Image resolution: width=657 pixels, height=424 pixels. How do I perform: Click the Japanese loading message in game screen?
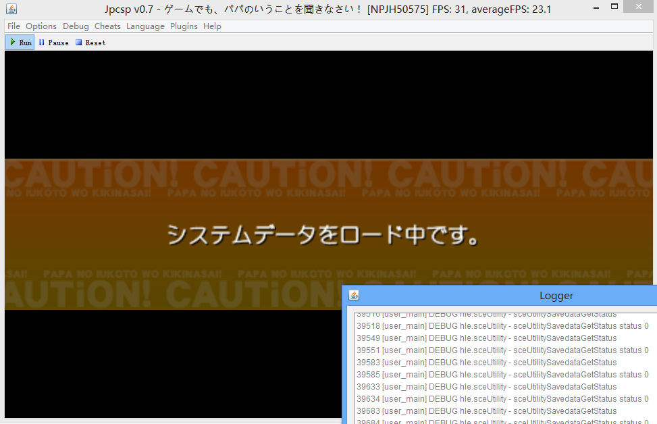pyautogui.click(x=323, y=235)
